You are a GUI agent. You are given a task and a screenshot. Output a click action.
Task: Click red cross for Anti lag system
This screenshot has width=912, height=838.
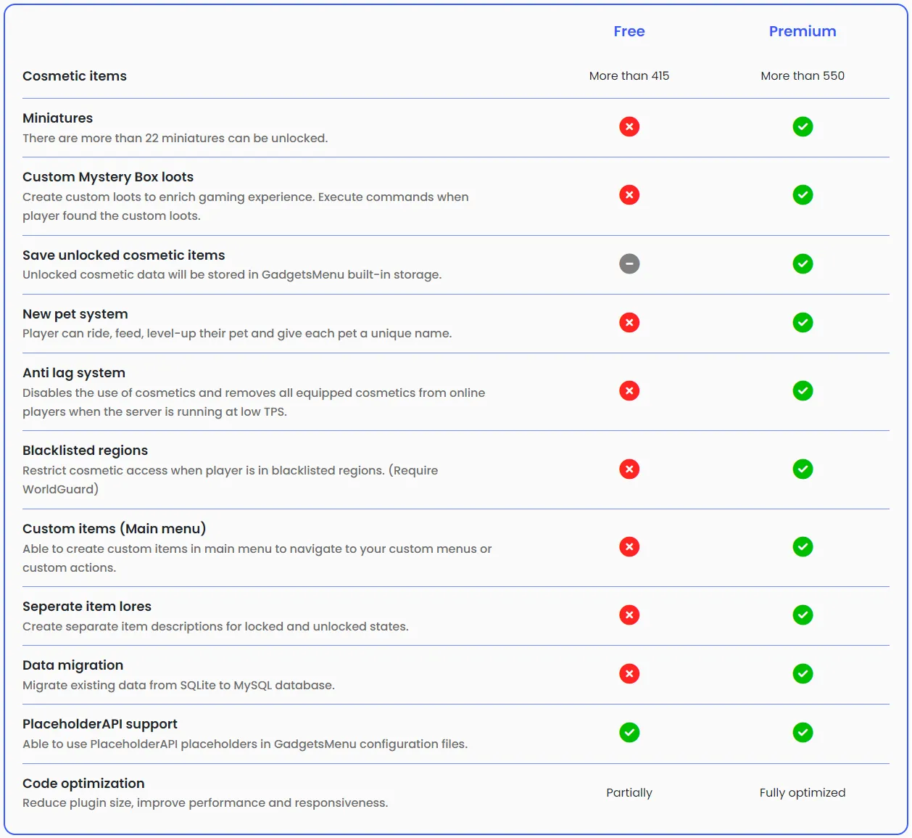(x=629, y=391)
